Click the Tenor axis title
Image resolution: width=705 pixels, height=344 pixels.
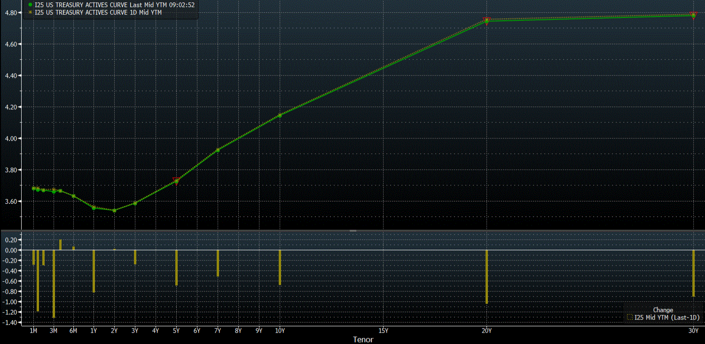pyautogui.click(x=363, y=339)
